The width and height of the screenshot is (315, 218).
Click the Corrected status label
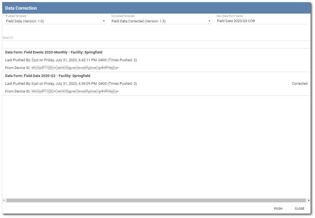300,83
